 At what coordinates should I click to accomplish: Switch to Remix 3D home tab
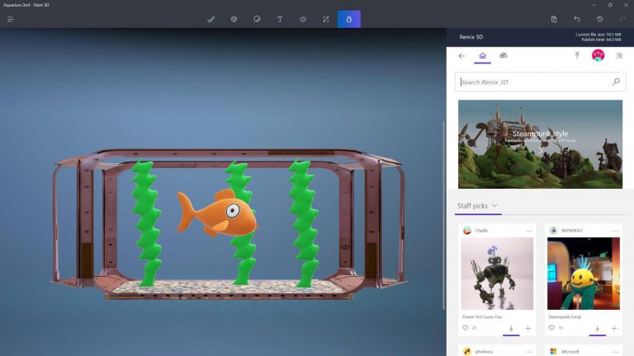click(482, 56)
